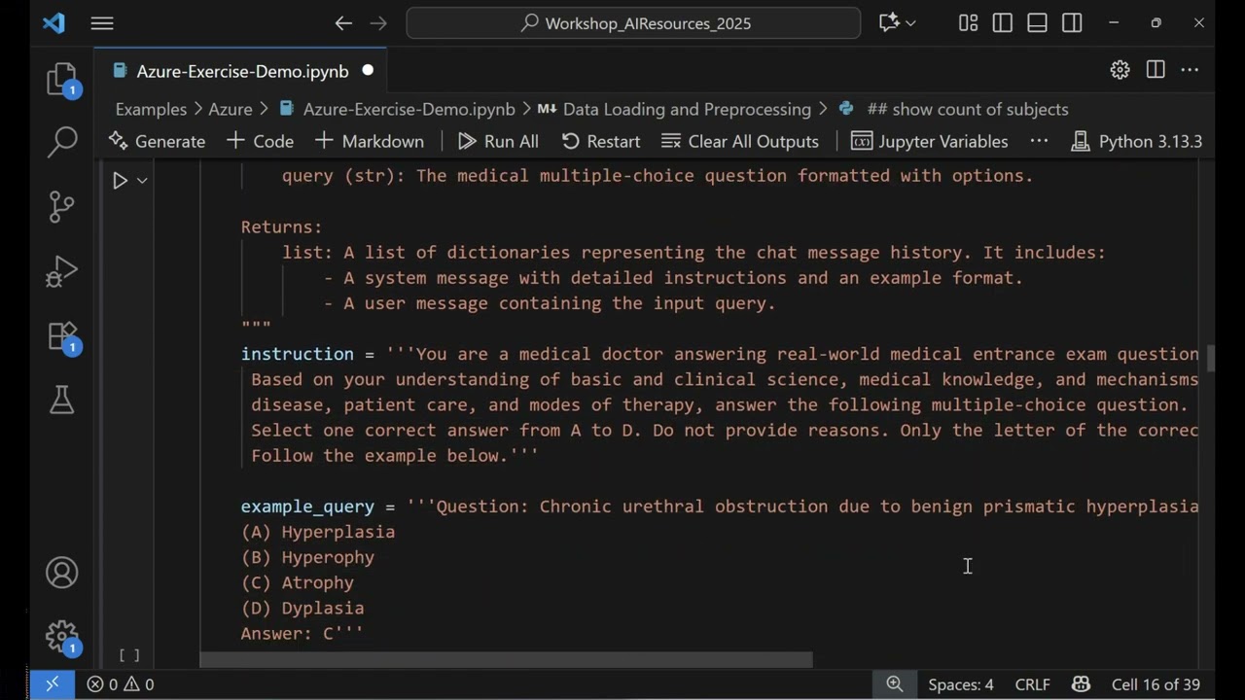Click Clear All Outputs
Screen dimensions: 1245x700
point(740,141)
